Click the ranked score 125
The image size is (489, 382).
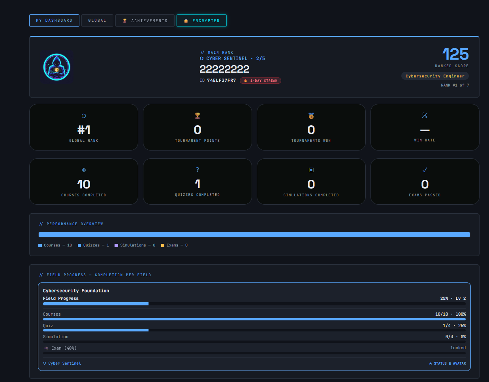coord(455,55)
